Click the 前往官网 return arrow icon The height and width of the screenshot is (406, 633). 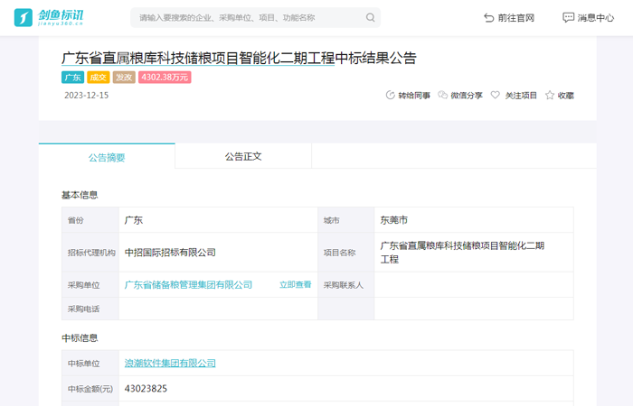tap(488, 18)
